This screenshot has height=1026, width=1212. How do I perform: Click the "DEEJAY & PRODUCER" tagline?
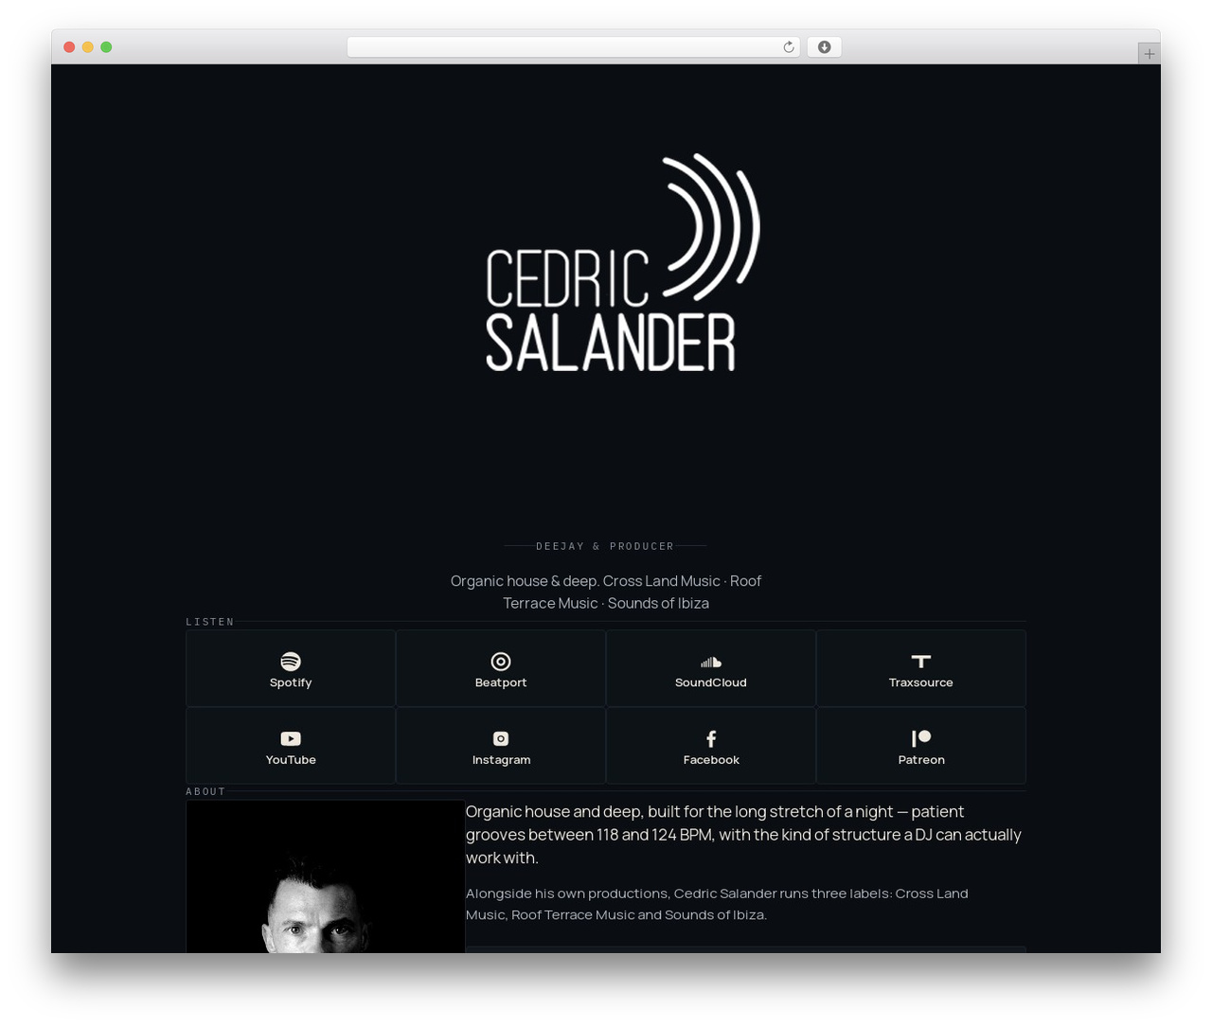pyautogui.click(x=605, y=546)
